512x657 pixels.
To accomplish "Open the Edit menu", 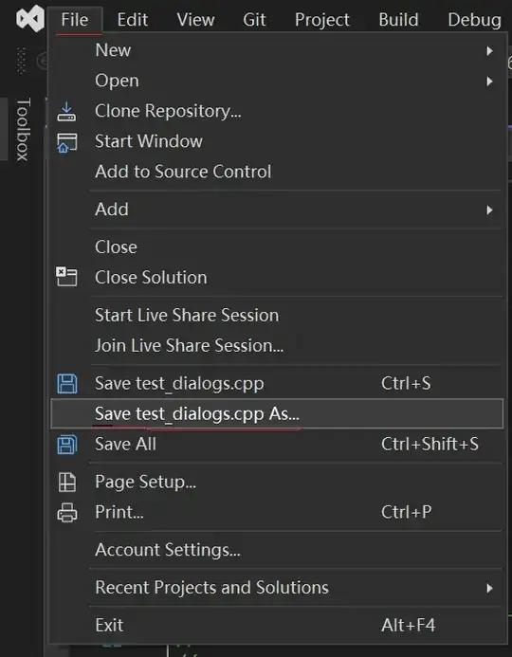I will (x=133, y=20).
